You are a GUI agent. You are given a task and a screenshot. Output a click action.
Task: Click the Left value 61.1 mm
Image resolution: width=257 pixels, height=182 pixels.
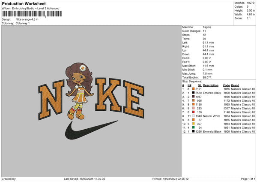pyautogui.click(x=208, y=42)
